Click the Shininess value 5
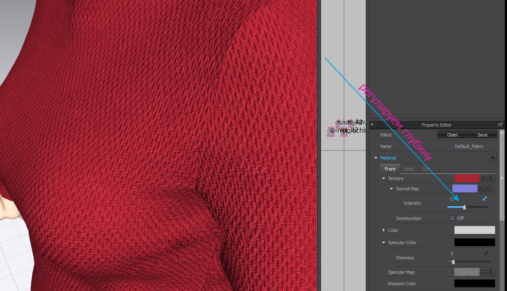Screen dimensions: 507x291 point(452,254)
